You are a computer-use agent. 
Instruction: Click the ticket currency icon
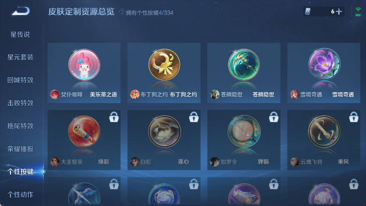(x=308, y=11)
